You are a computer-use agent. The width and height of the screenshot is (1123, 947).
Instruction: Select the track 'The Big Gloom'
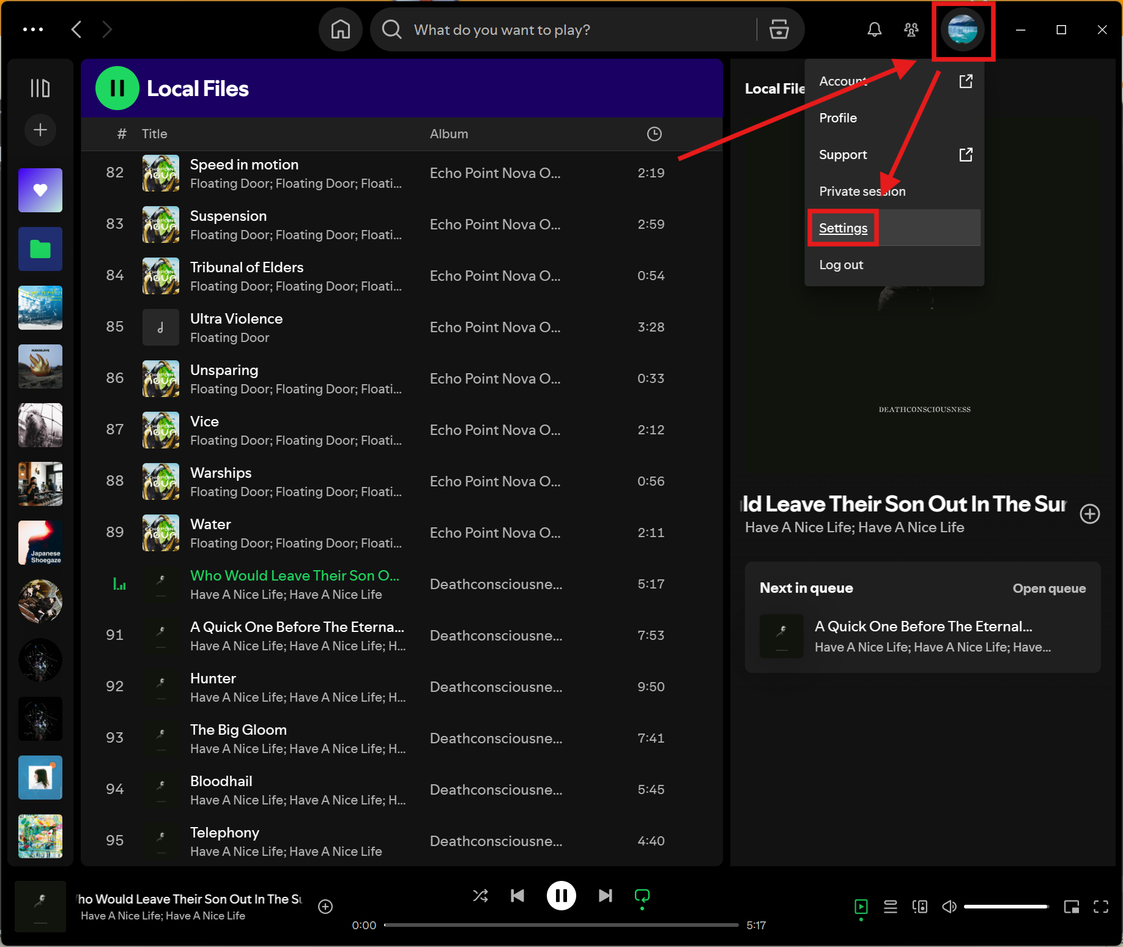(401, 738)
